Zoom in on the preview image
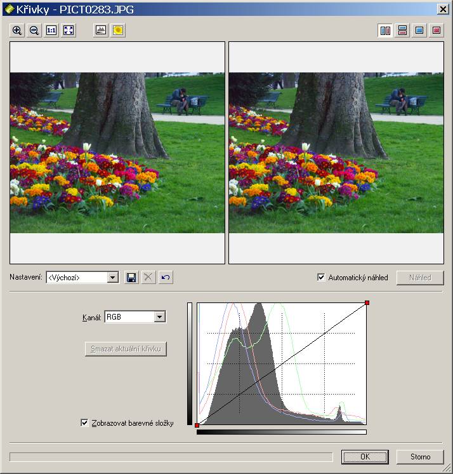This screenshot has height=474, width=453. click(x=17, y=30)
